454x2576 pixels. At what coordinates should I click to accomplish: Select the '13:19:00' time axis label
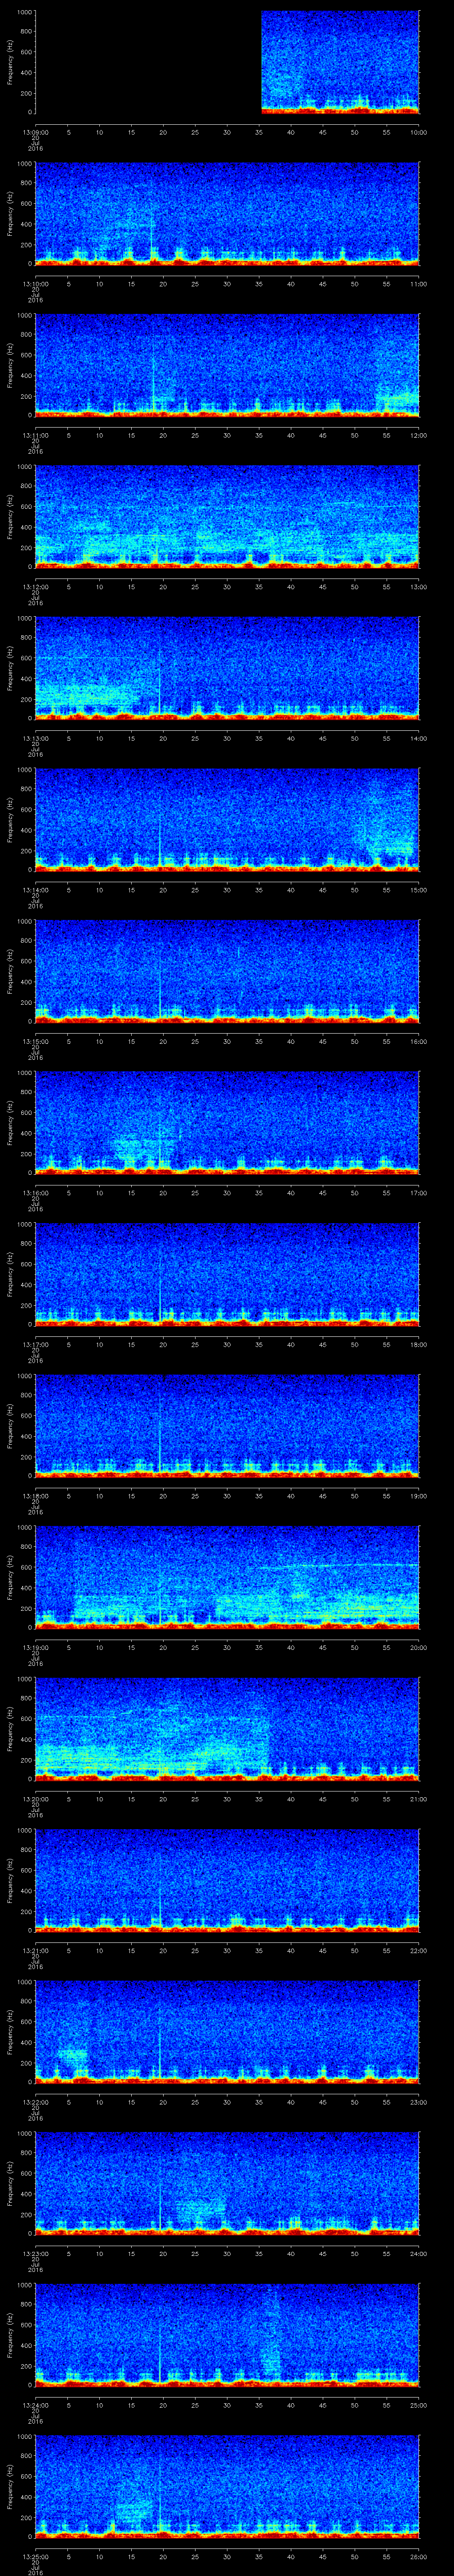tap(35, 1647)
